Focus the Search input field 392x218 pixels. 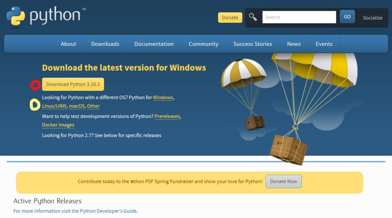pyautogui.click(x=299, y=17)
